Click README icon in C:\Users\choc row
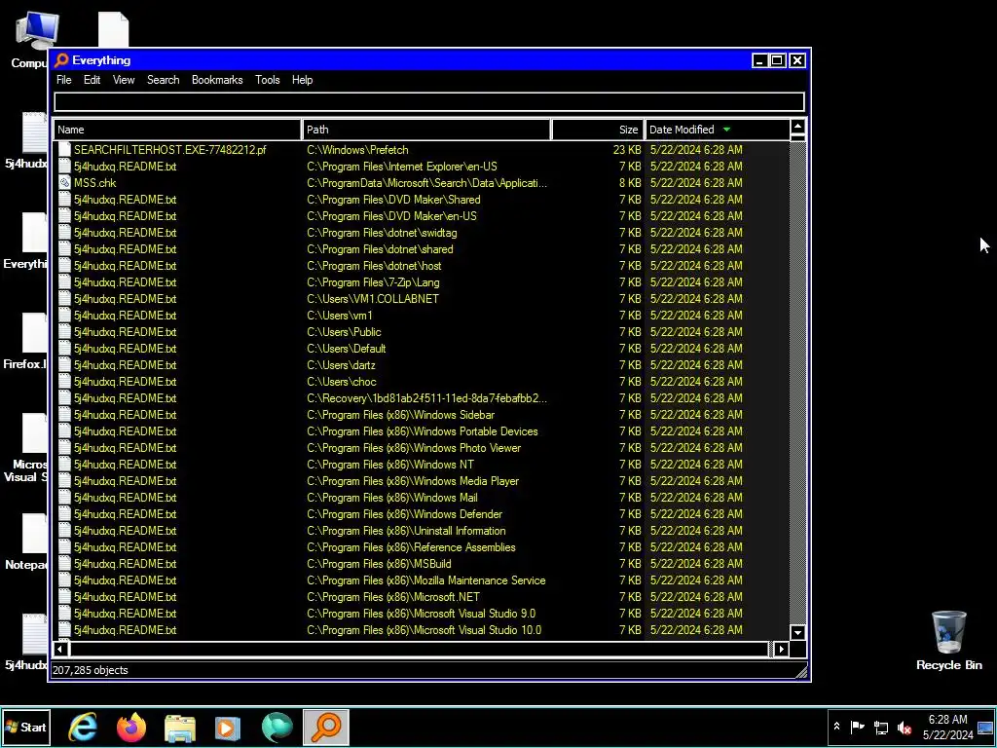The width and height of the screenshot is (997, 748). [x=64, y=381]
